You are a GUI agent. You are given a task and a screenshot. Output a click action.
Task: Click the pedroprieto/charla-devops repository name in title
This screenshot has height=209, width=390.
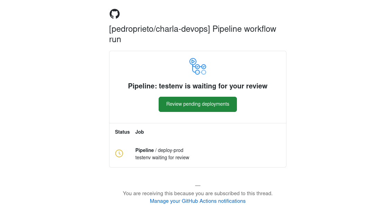(160, 29)
